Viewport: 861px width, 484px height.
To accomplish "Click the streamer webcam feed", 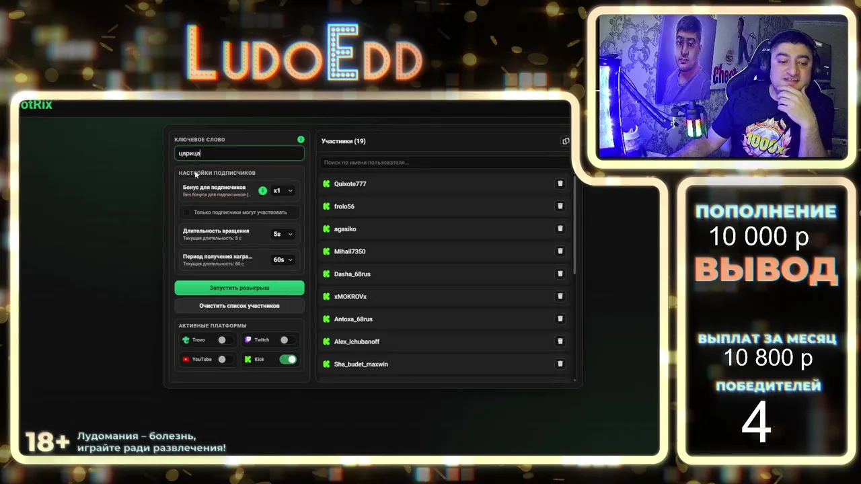I will click(x=722, y=87).
